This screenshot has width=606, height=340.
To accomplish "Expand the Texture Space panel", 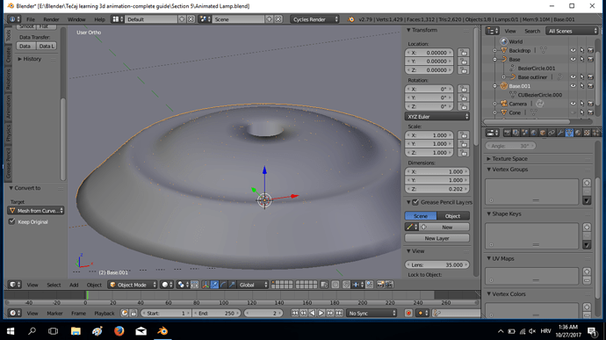I will click(509, 159).
